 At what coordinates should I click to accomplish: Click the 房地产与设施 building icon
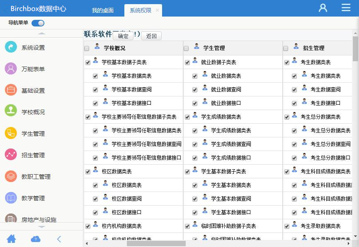pyautogui.click(x=11, y=218)
